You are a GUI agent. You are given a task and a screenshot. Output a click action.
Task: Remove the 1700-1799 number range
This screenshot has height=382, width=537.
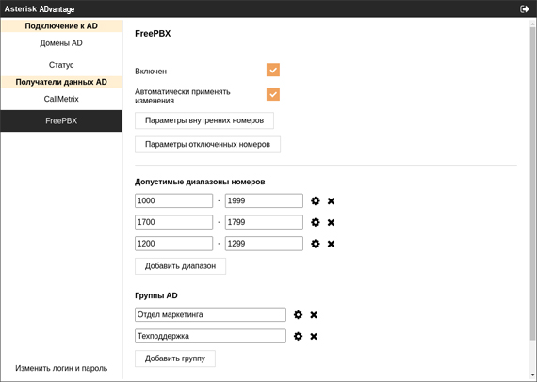coord(331,223)
